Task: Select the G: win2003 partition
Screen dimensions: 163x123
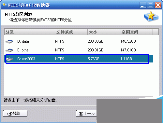Action: tap(79, 59)
